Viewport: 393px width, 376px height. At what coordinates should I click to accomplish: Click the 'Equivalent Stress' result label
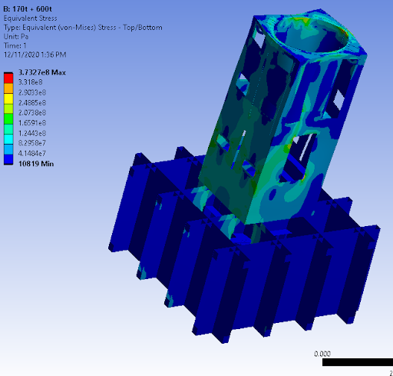[x=30, y=18]
